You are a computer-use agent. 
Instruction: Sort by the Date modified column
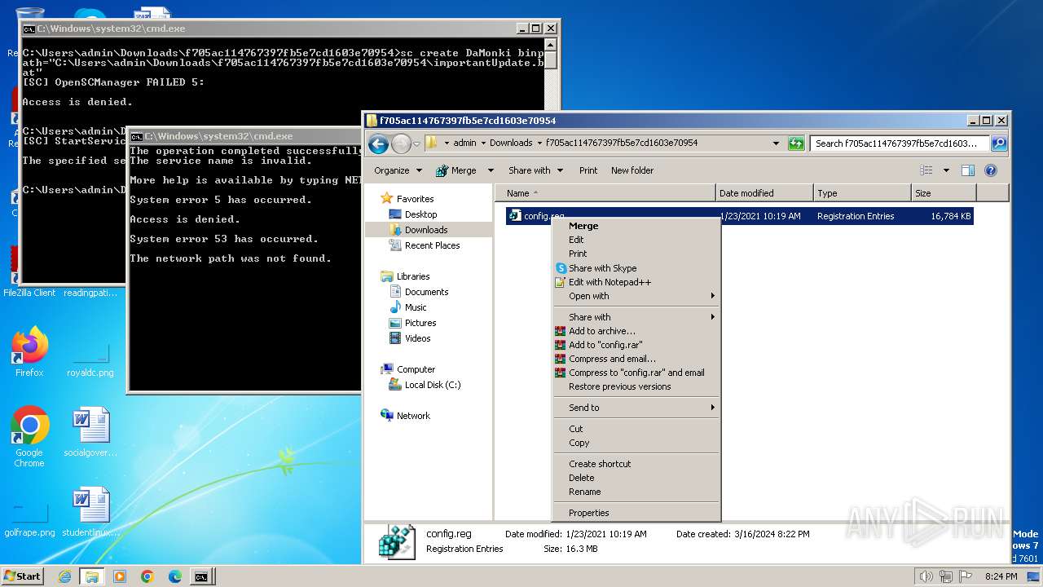tap(764, 193)
